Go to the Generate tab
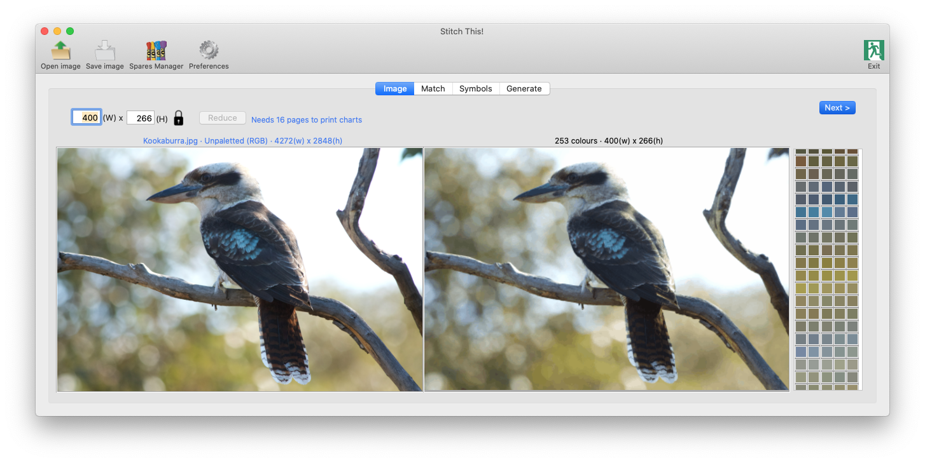Viewport: 925px width, 463px height. tap(524, 89)
